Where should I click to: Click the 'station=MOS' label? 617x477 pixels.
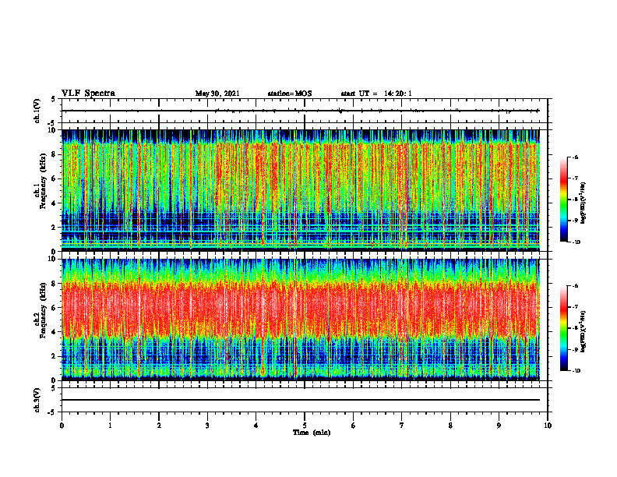point(290,94)
